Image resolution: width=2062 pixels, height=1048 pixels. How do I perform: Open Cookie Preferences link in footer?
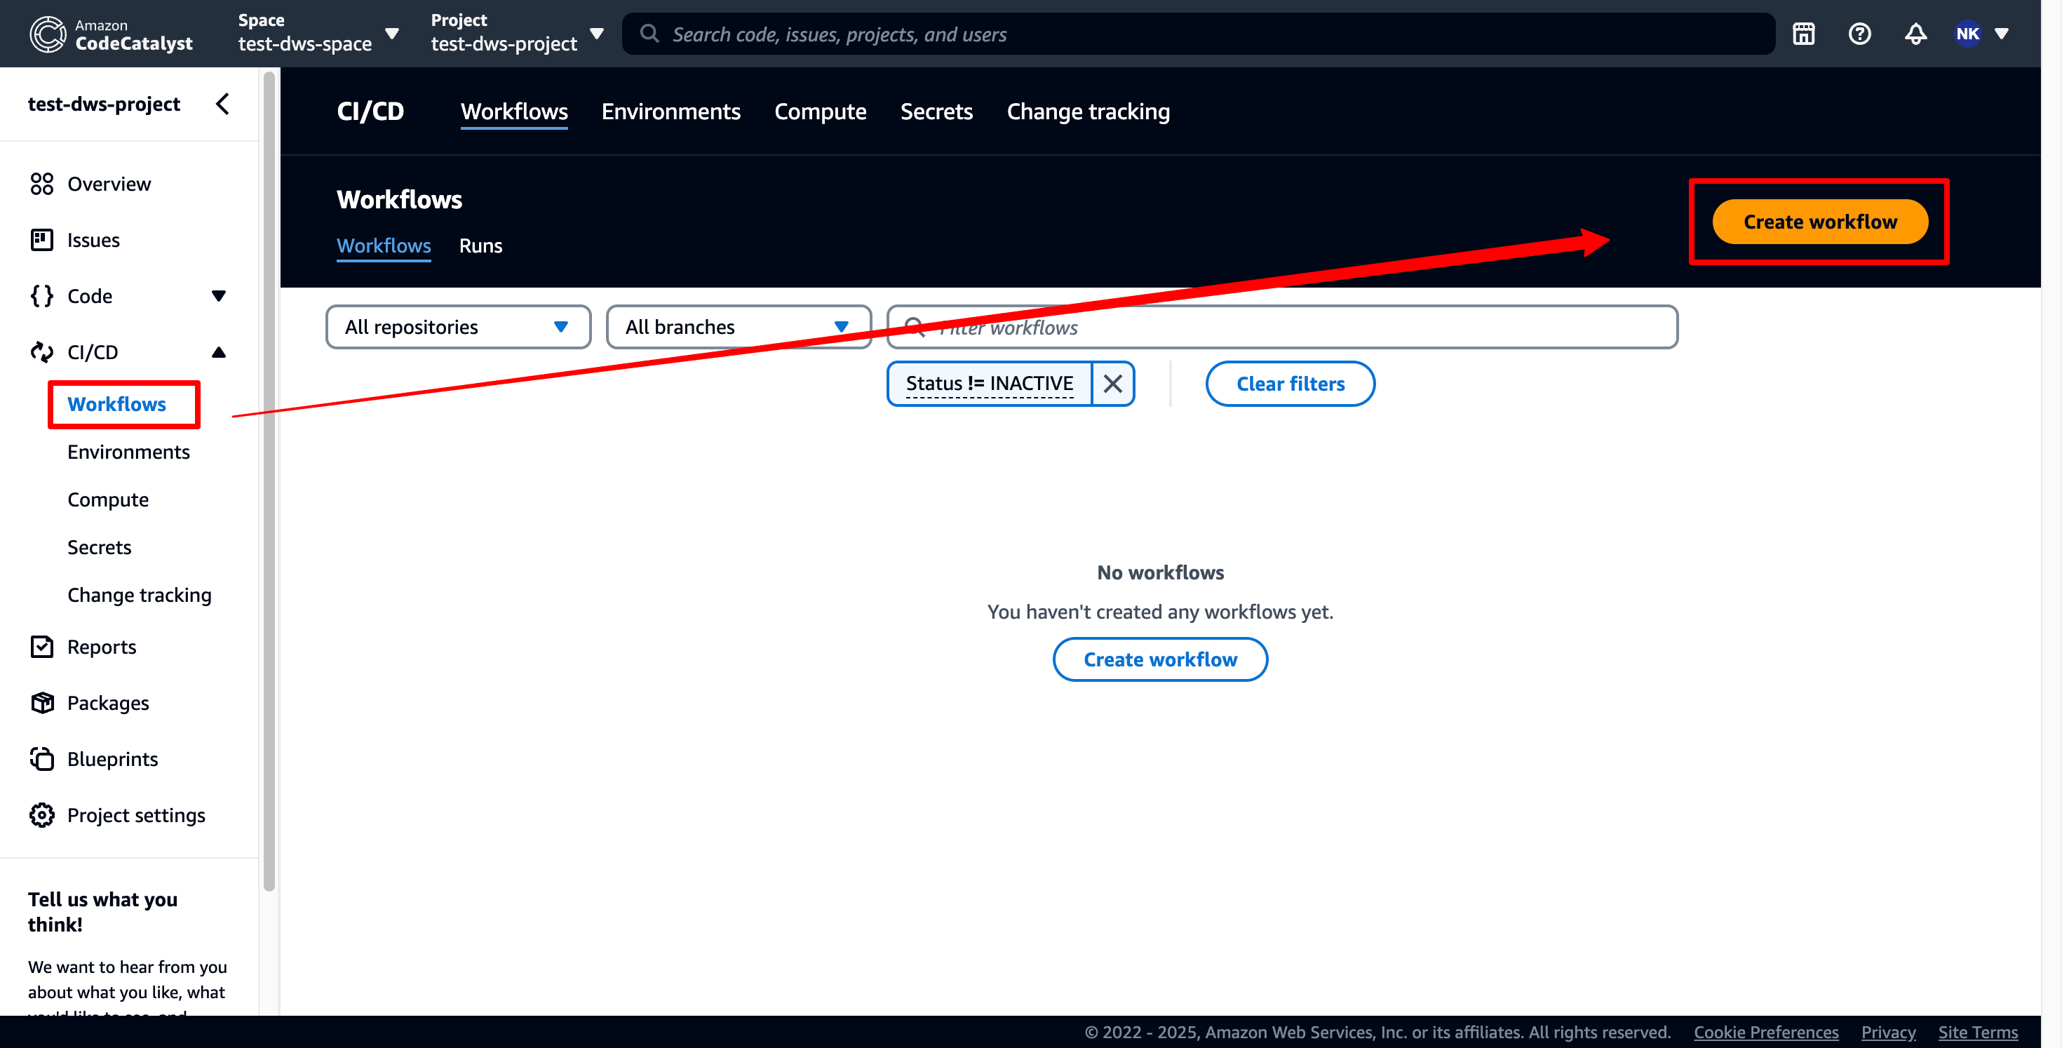pos(1766,1032)
